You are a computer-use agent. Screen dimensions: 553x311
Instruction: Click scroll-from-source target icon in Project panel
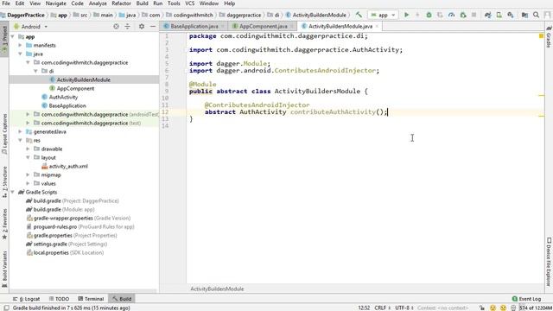point(116,27)
